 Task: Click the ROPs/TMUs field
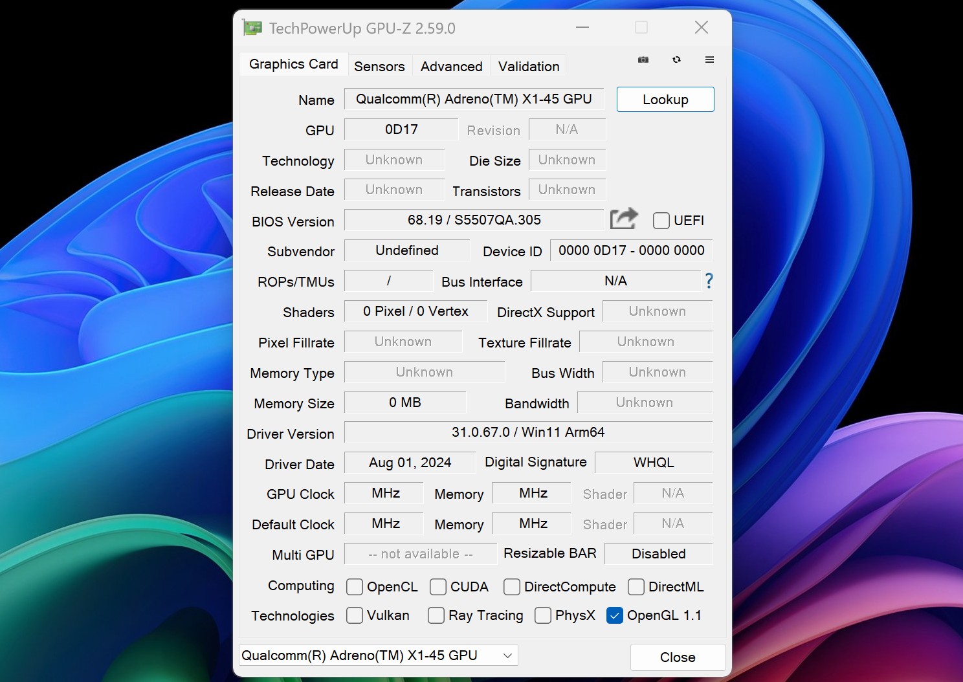pos(388,281)
